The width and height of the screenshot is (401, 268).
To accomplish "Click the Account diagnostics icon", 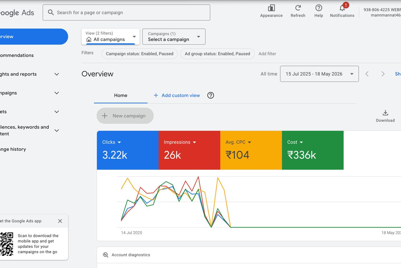I will [106, 255].
